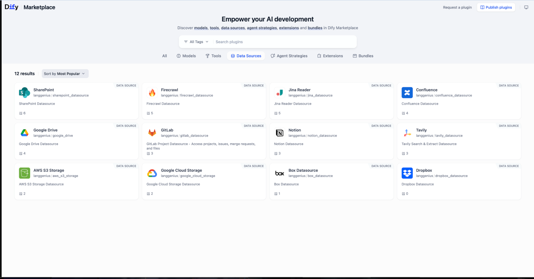This screenshot has height=279, width=534.
Task: Click the install count icon on Google Drive card
Action: click(21, 153)
